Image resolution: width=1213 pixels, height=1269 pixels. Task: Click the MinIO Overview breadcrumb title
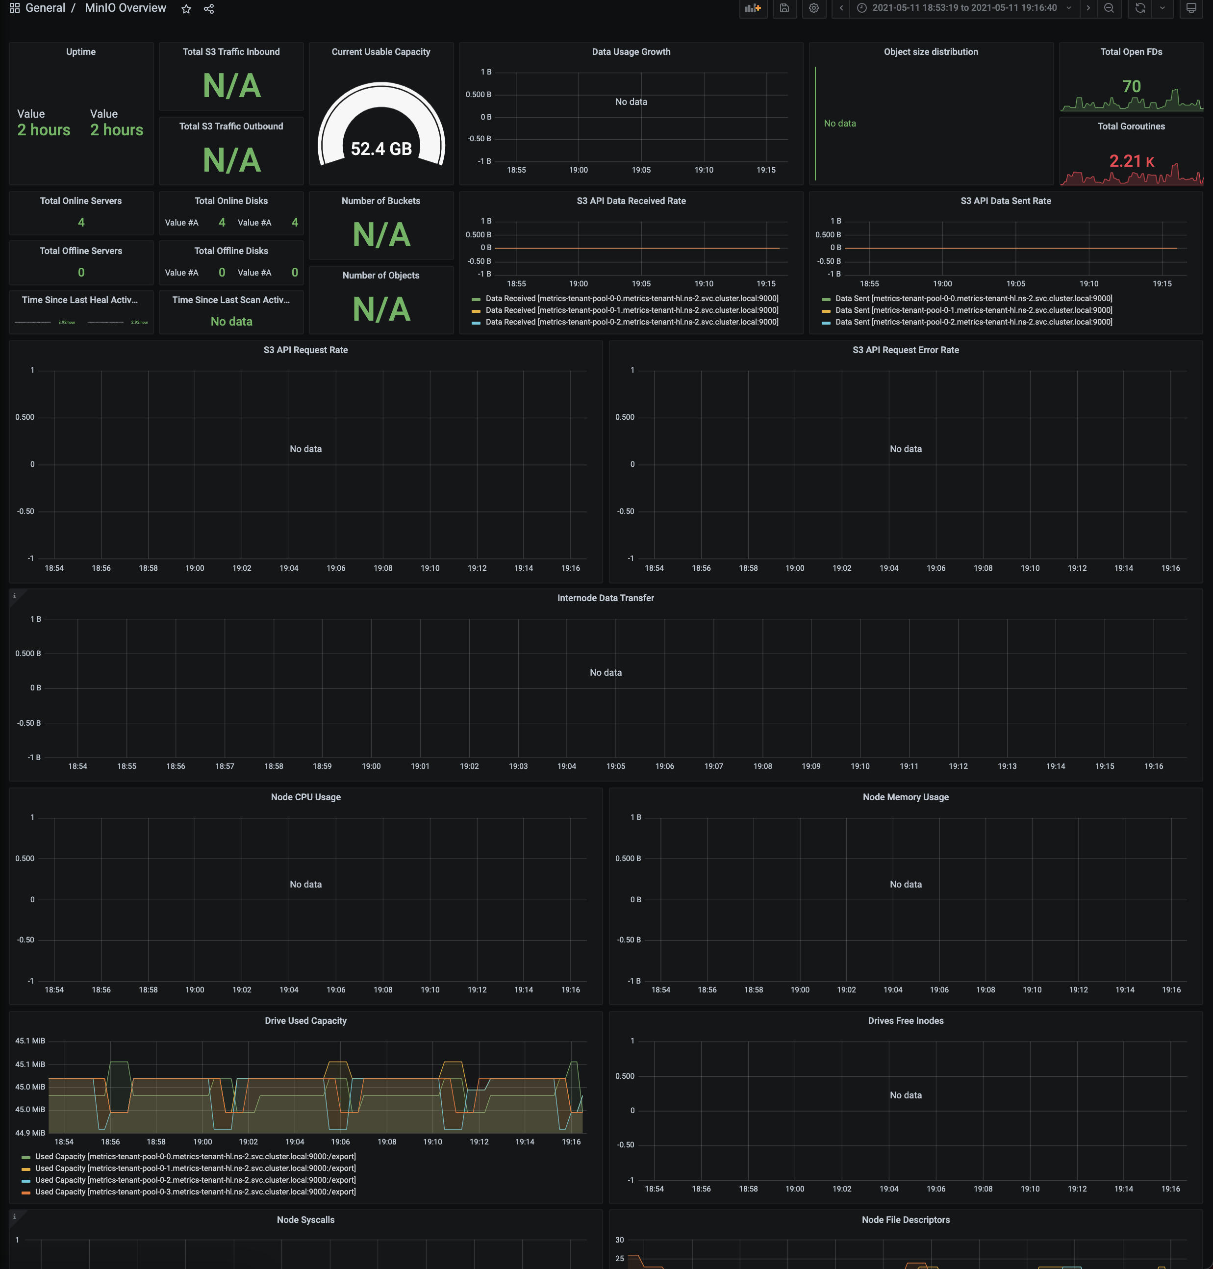click(126, 8)
